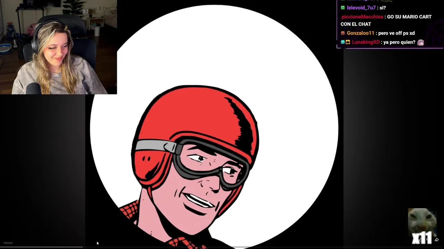Open lelevoid_7u7 username in chat
This screenshot has width=444, height=249.
pyautogui.click(x=361, y=8)
